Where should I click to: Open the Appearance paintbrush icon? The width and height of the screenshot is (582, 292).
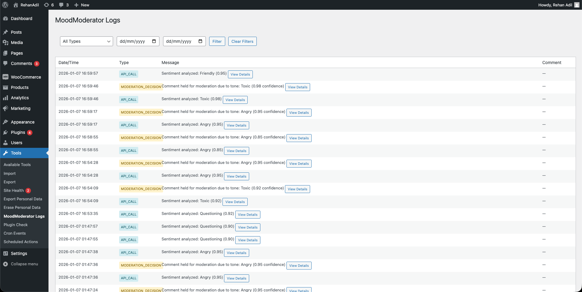tap(6, 122)
